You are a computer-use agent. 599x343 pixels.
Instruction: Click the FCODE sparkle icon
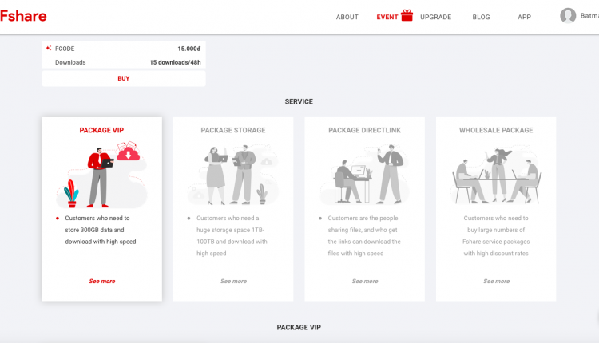pos(49,48)
